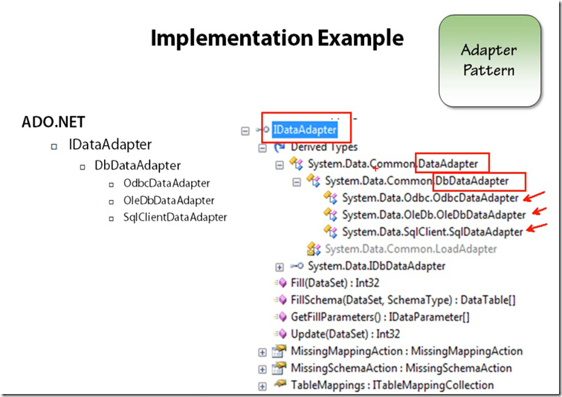The height and width of the screenshot is (397, 562).
Task: Click method icon of Fill(DataSet)
Action: [x=281, y=283]
